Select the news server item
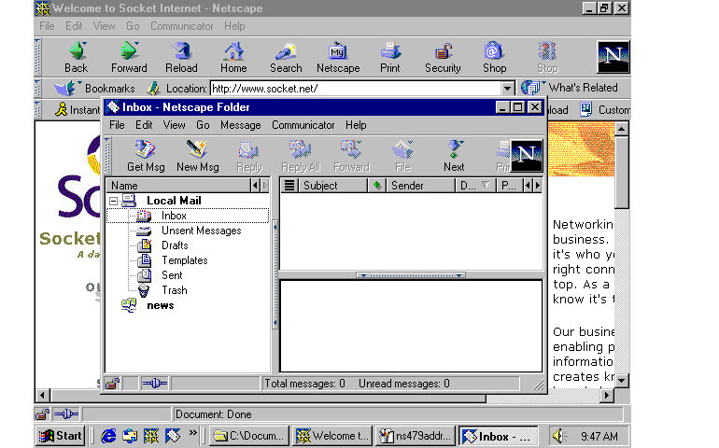The width and height of the screenshot is (719, 448). click(160, 305)
